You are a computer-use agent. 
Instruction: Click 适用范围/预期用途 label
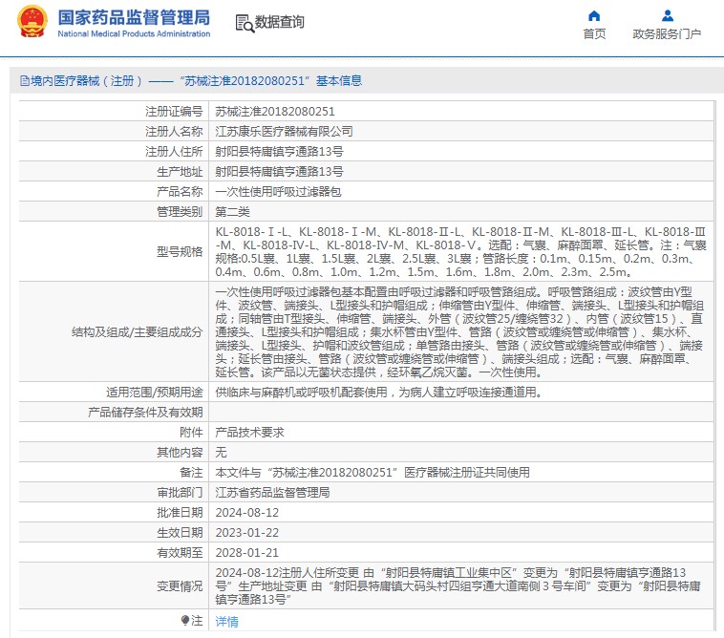pyautogui.click(x=154, y=393)
